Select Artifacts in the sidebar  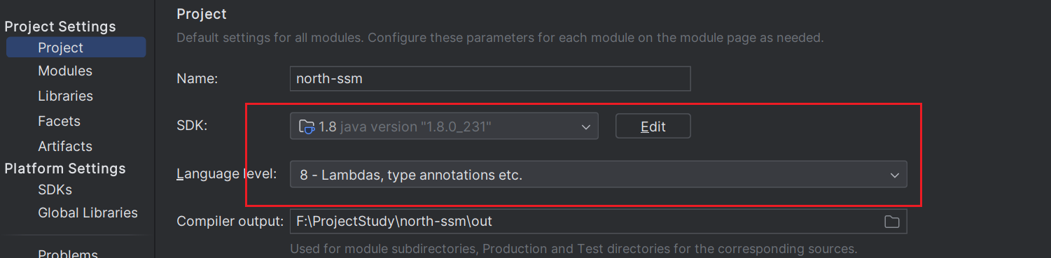(x=65, y=146)
